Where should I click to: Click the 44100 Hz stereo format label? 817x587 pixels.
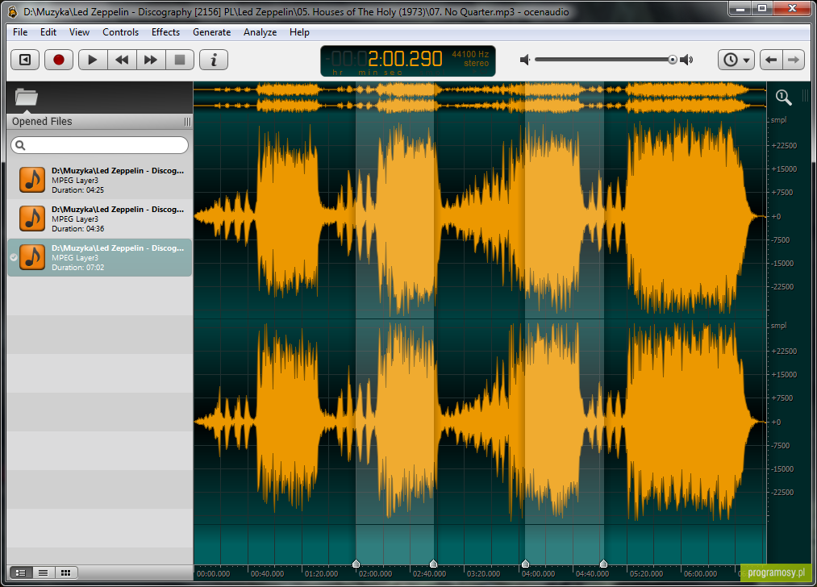(x=470, y=58)
